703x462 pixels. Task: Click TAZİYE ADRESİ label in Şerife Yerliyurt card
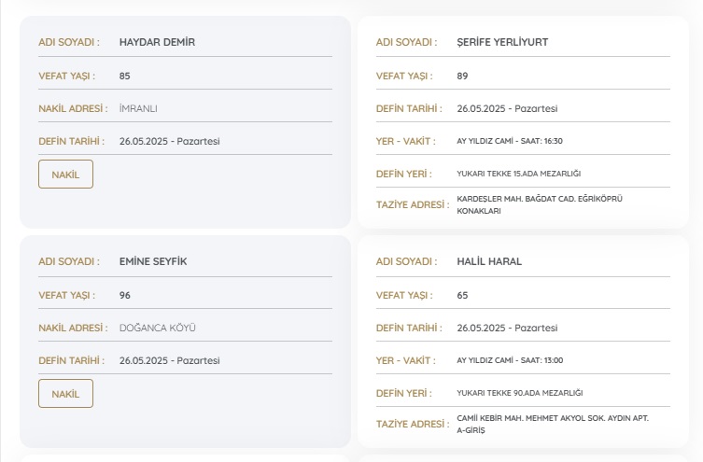pyautogui.click(x=413, y=204)
